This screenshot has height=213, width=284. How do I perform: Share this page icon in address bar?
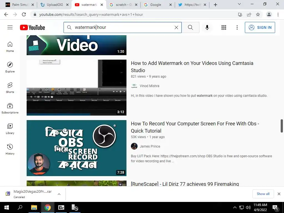[x=249, y=14]
